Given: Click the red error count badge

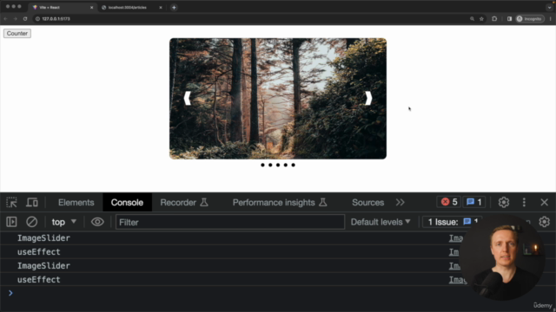Looking at the screenshot, I should [x=448, y=202].
